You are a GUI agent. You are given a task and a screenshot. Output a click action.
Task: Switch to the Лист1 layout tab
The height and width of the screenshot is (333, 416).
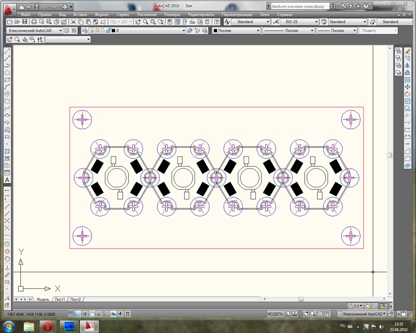pyautogui.click(x=60, y=300)
